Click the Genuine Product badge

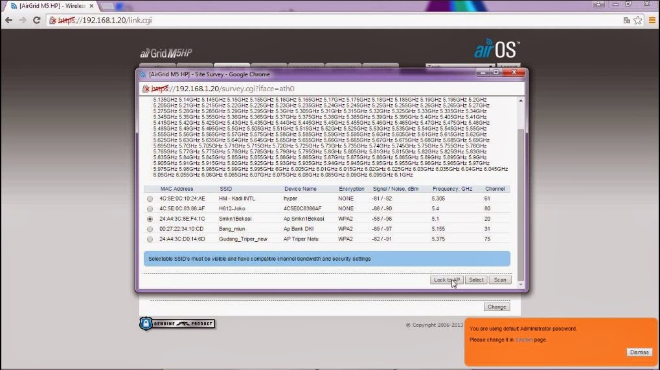177,323
